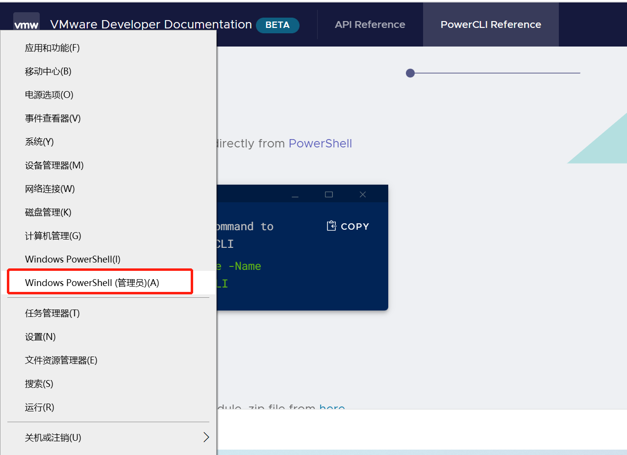627x455 pixels.
Task: Open 文件资源管理器(E)
Action: click(x=108, y=360)
